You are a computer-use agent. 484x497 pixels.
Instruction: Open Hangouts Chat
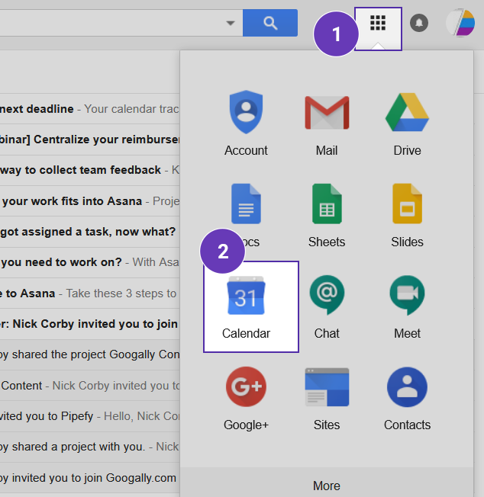327,307
